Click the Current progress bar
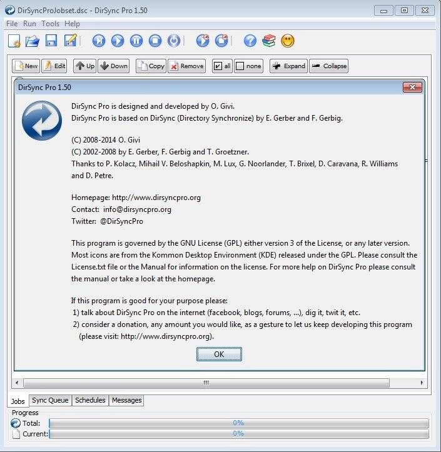 [x=239, y=433]
